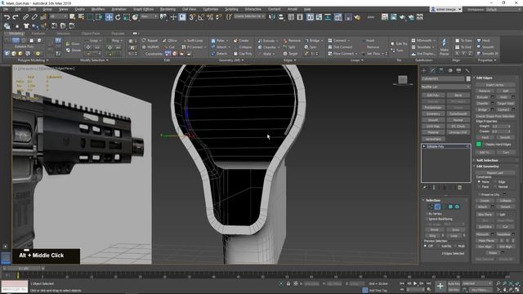
Task: Open the Modifier List dropdown
Action: [445, 87]
